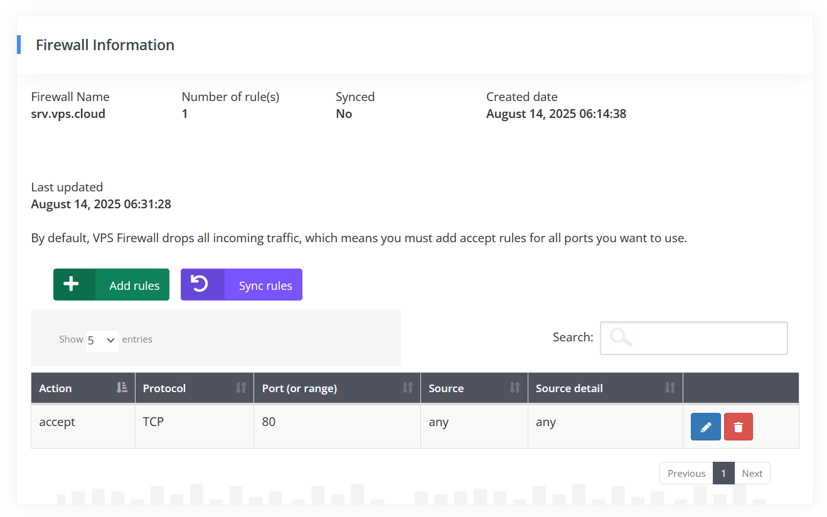Click the plus icon on Add rules
Screen dimensions: 827x517
tap(72, 284)
